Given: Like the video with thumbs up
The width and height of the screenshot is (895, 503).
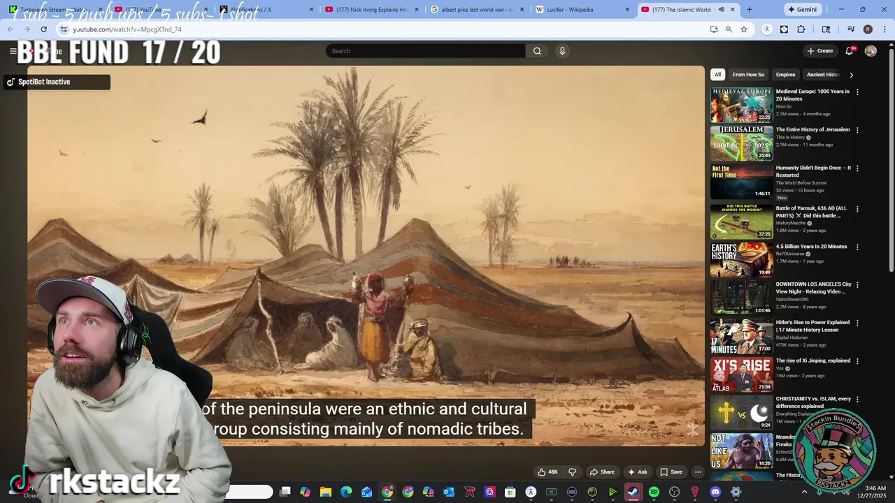Looking at the screenshot, I should click(547, 472).
